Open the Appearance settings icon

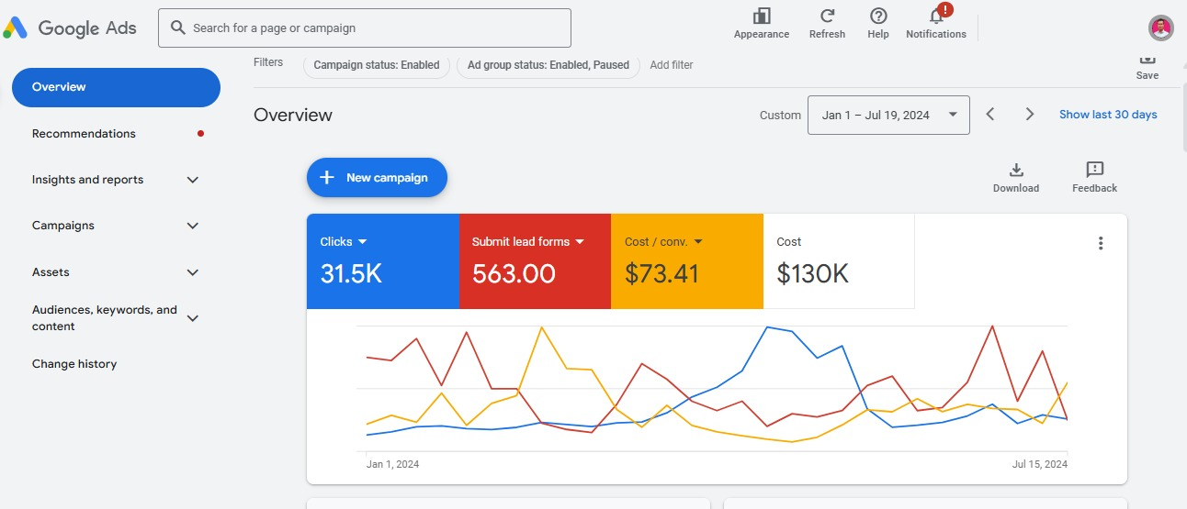pos(761,17)
